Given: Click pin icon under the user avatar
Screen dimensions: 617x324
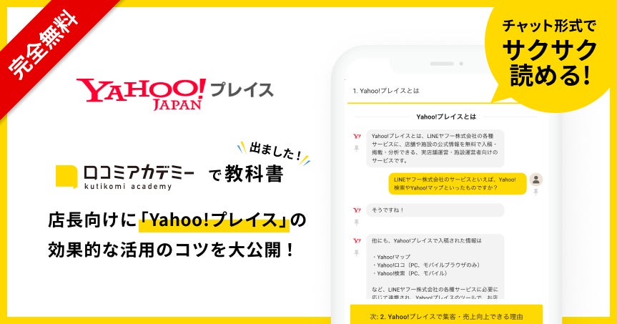Looking at the screenshot, I should click(x=535, y=192).
